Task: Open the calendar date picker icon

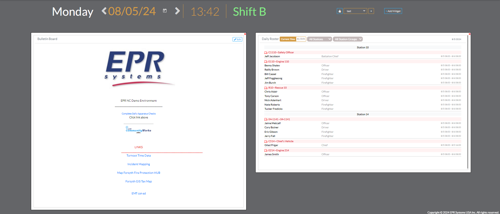Action: point(165,11)
